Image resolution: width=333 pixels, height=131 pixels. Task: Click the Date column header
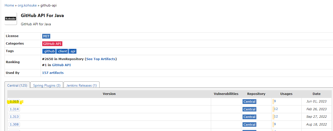316,94
